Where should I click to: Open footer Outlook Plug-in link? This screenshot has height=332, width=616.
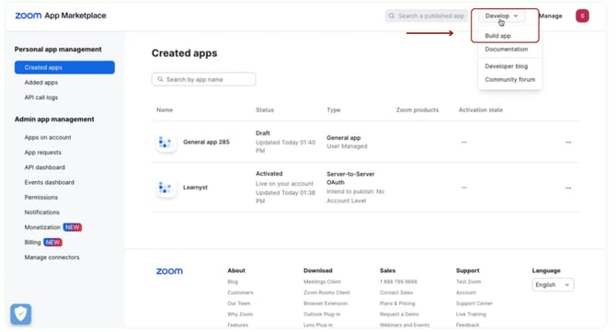tap(322, 315)
